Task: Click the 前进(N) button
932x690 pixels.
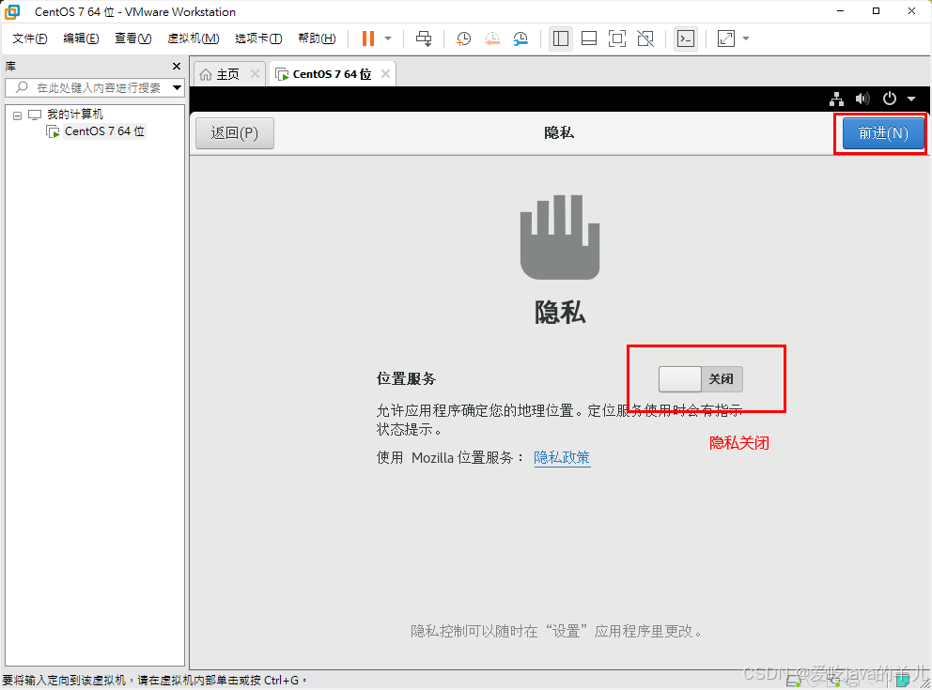Action: coord(883,133)
